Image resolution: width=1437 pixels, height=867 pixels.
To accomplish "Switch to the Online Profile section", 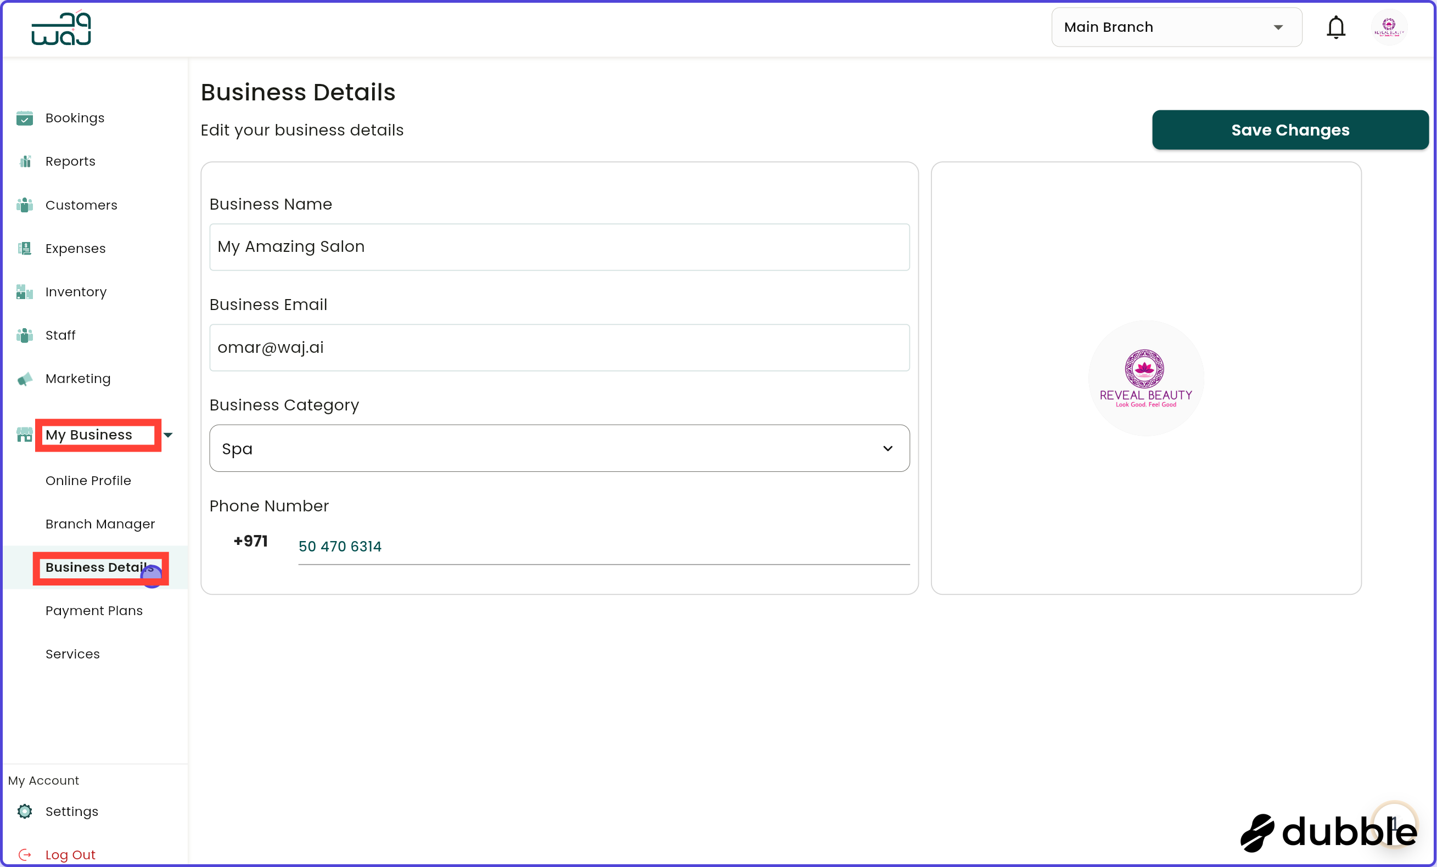I will (x=88, y=481).
